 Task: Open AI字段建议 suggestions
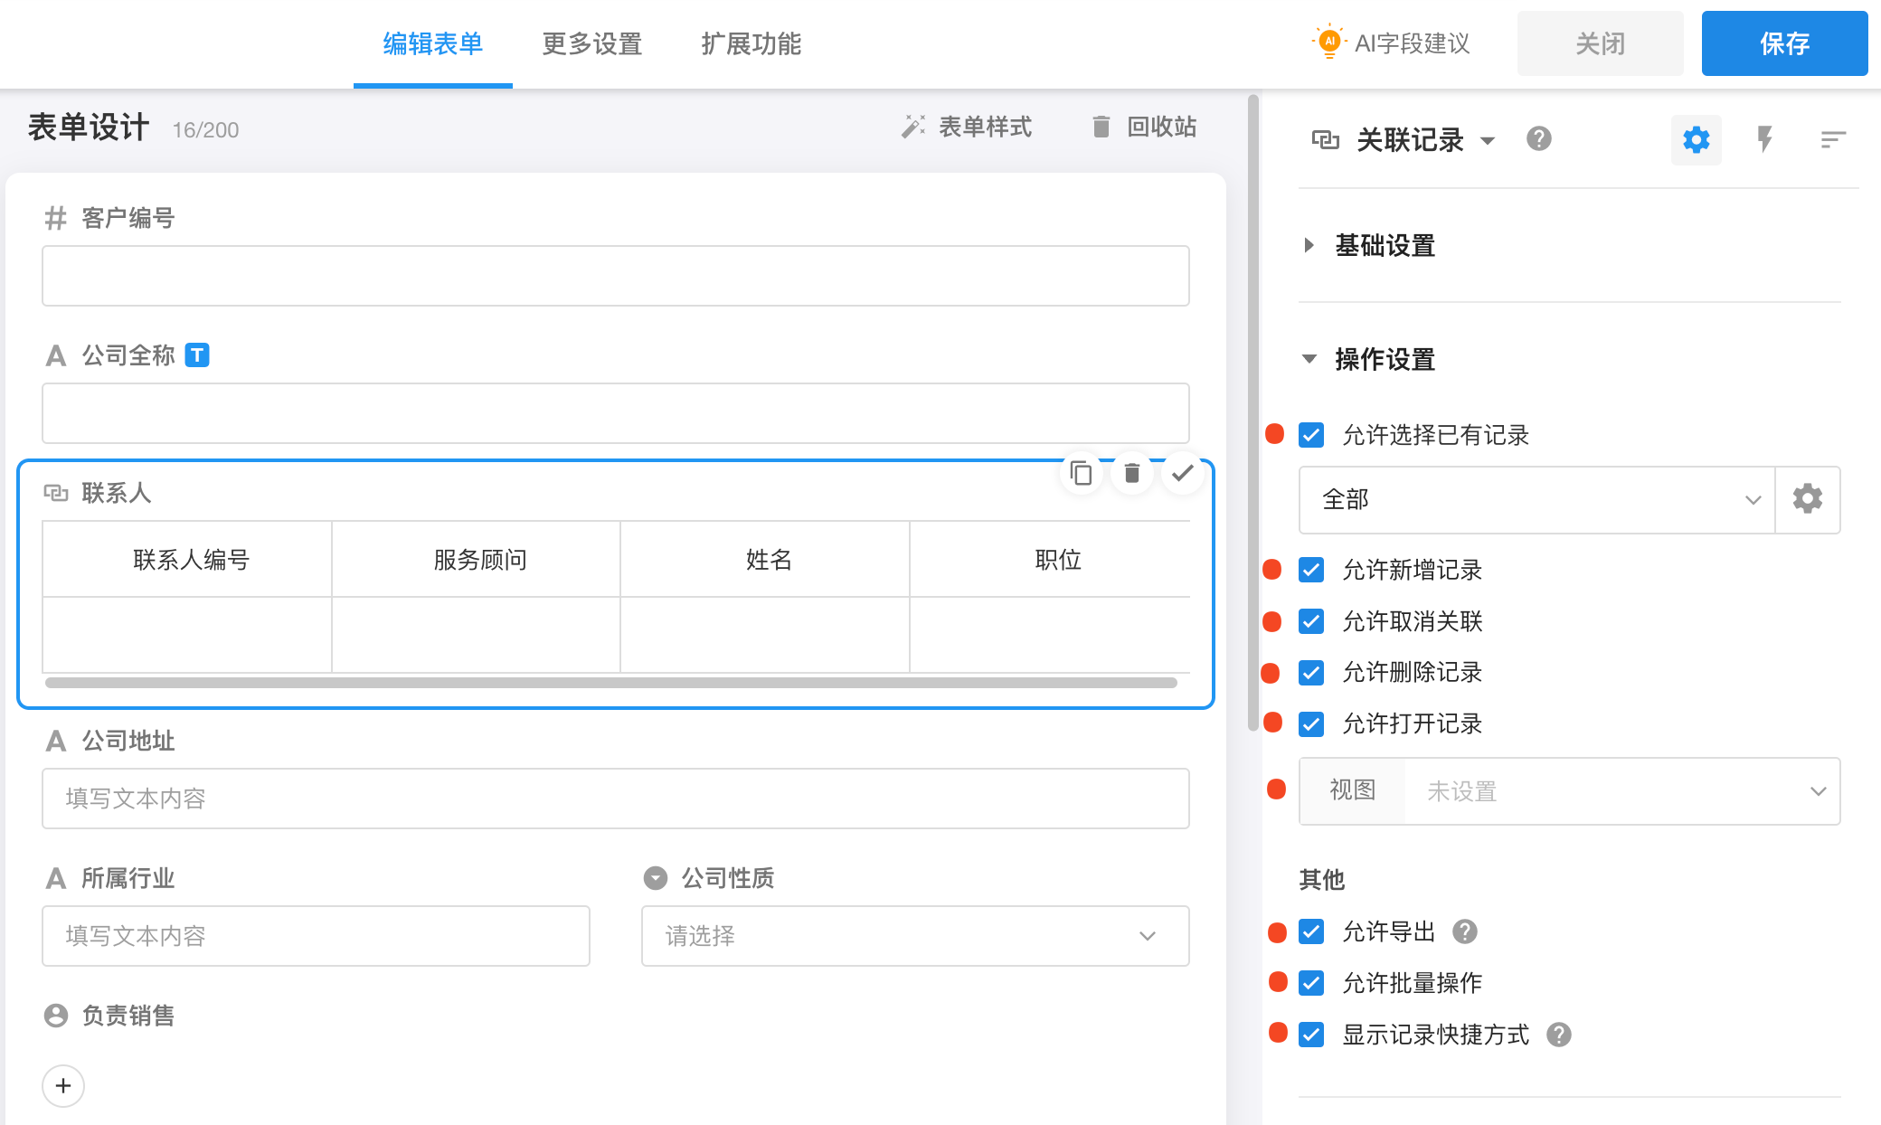pyautogui.click(x=1393, y=43)
